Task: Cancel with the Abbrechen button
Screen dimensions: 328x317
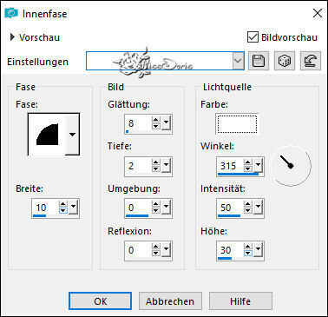Action: pos(170,301)
